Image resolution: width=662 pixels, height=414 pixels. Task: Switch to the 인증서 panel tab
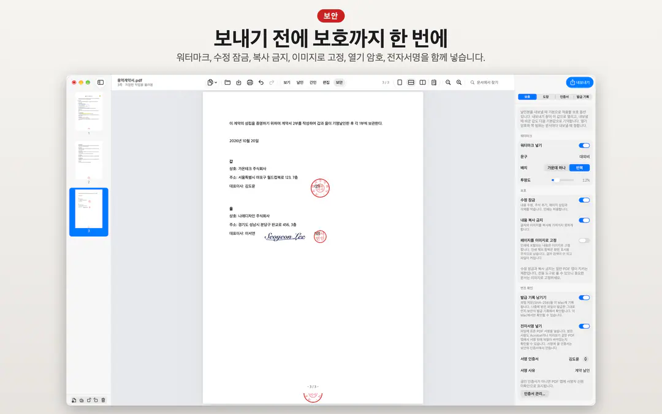tap(564, 97)
